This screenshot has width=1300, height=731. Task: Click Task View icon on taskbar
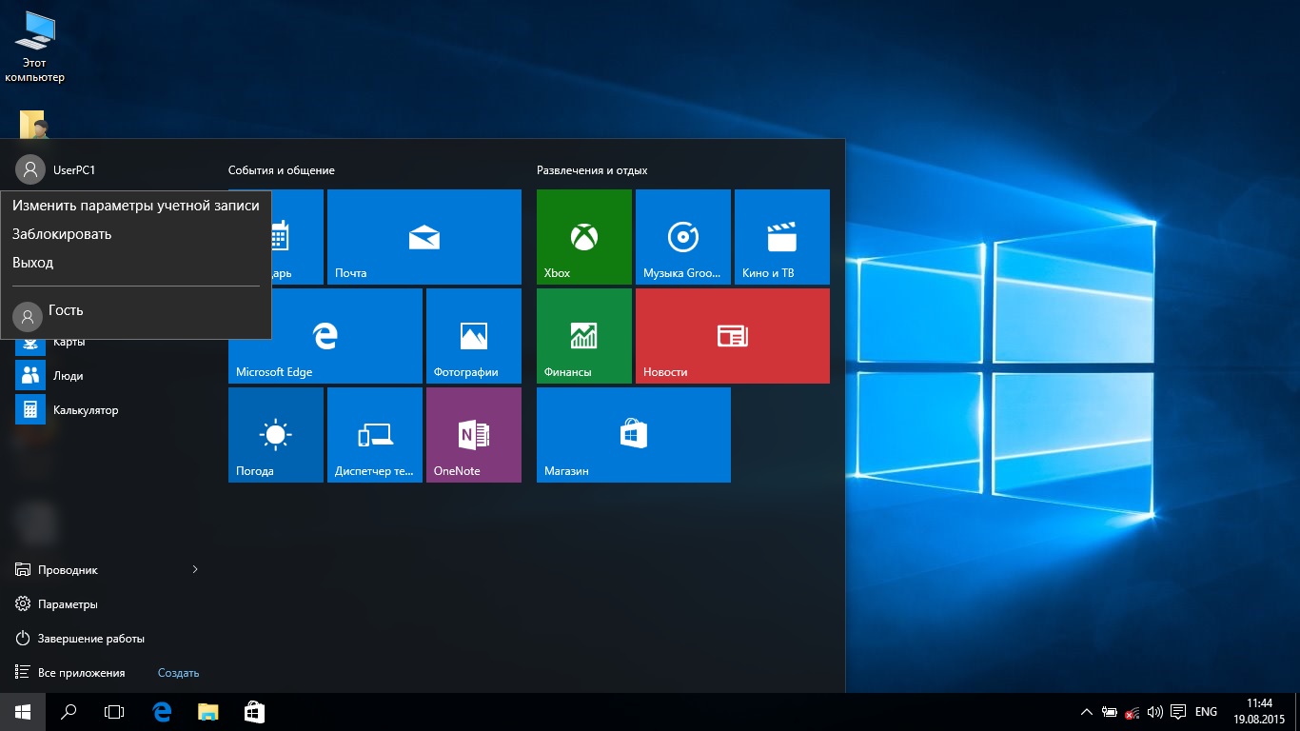coord(114,711)
